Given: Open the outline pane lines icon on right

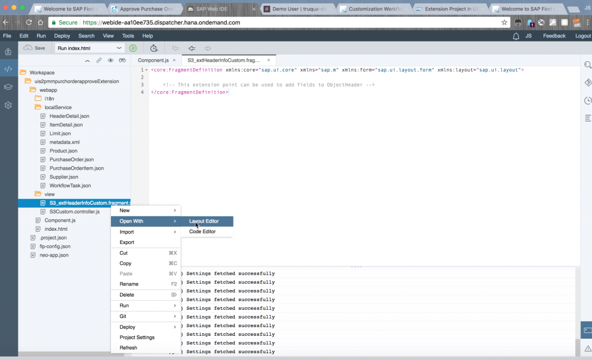Looking at the screenshot, I should point(588,118).
